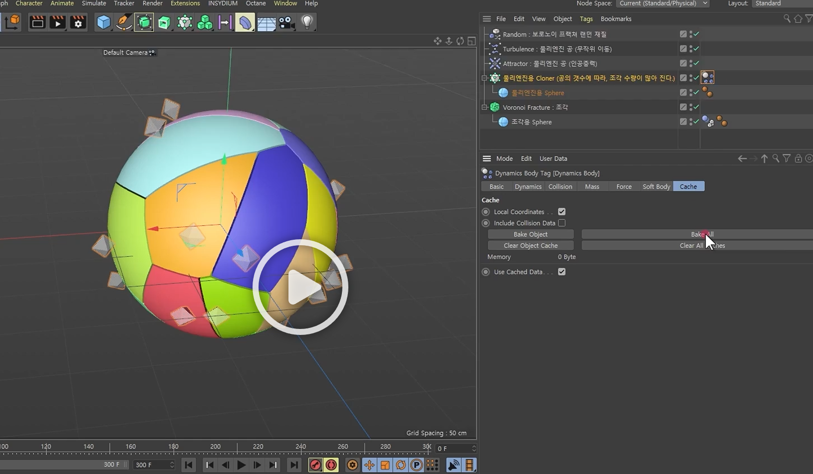Select material tag on 롤리엔진용 Sphere

pyautogui.click(x=707, y=92)
